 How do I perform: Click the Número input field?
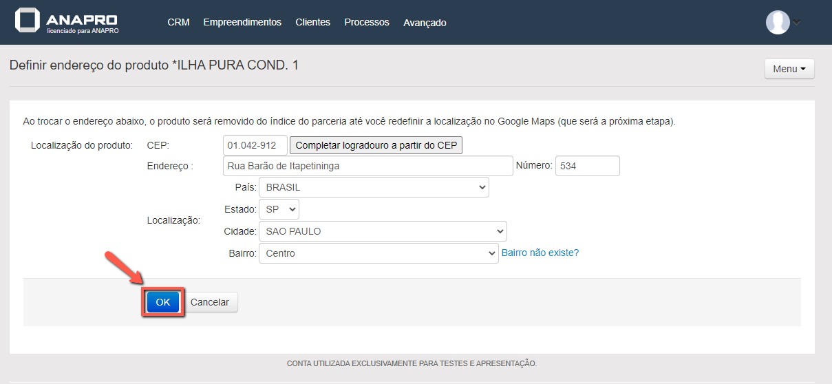pyautogui.click(x=587, y=166)
